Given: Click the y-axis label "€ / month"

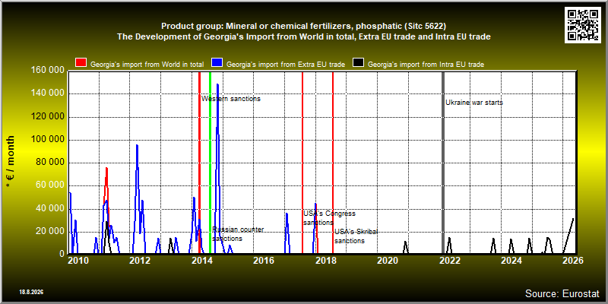Looking at the screenshot, I should click(x=11, y=162).
